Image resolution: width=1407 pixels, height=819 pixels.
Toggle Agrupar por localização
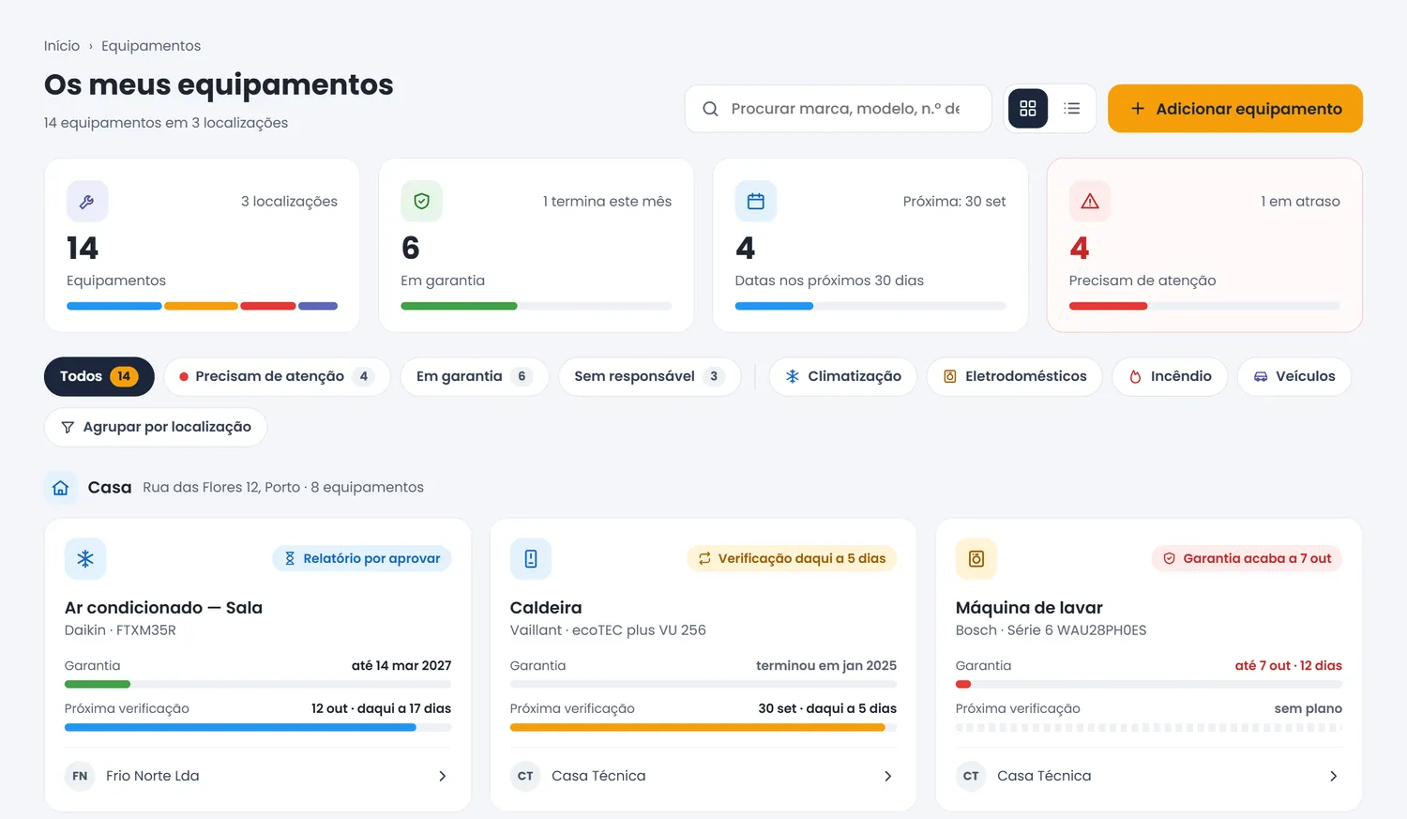coord(156,427)
